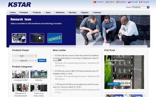Open the Contacts navigation item
Viewport: 156px width, 97px height.
(x=97, y=13)
